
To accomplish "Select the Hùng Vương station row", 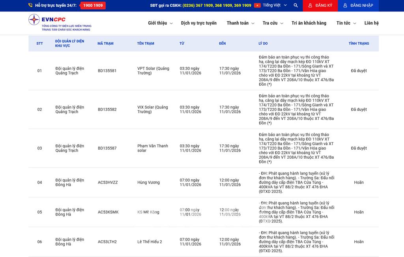I will [148, 182].
